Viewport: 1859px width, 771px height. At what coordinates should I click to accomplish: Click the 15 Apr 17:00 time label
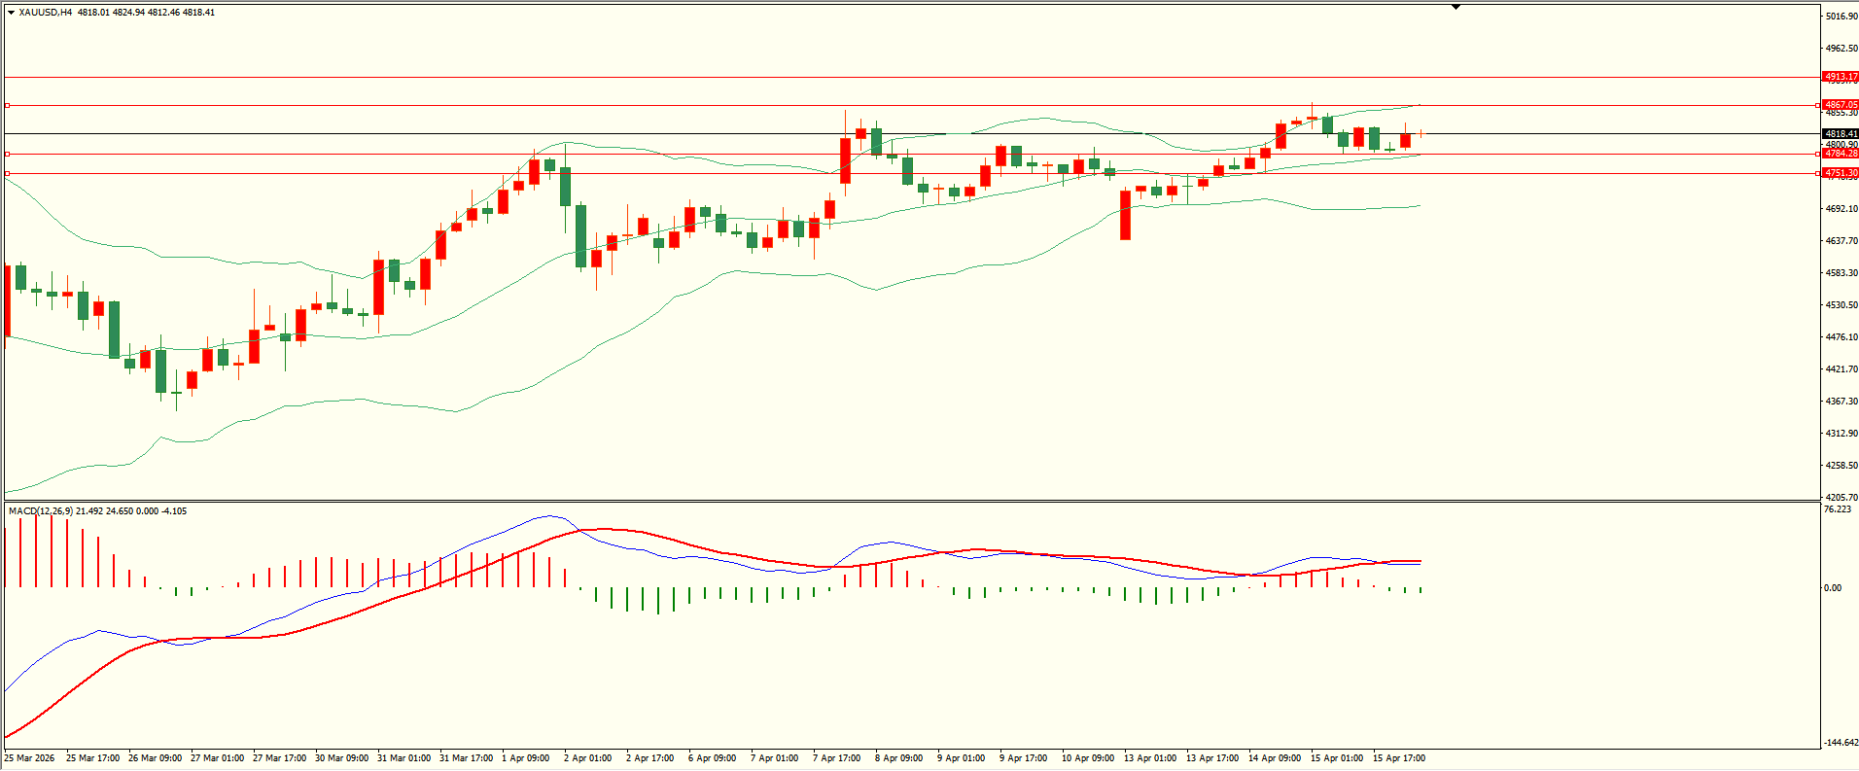click(1398, 758)
